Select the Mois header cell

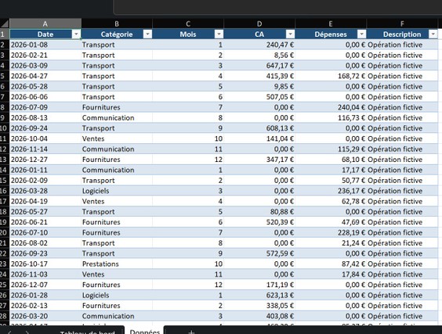pos(188,34)
